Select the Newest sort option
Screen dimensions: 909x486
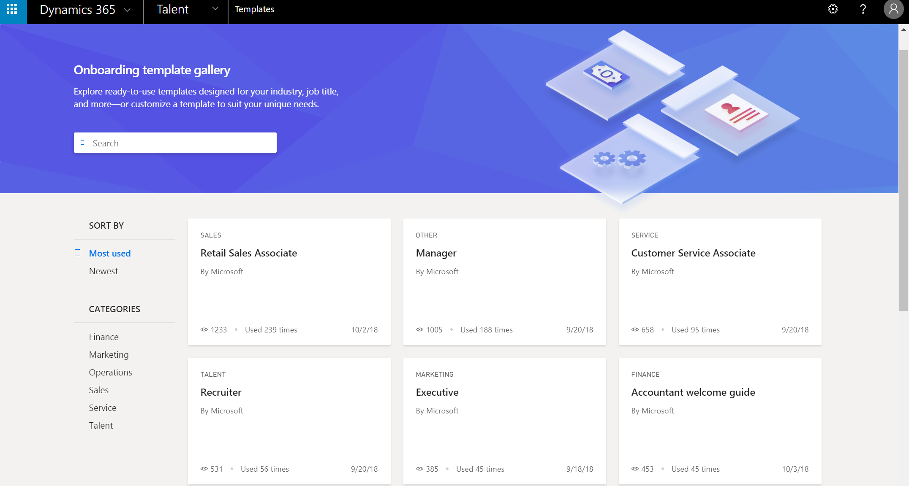tap(103, 271)
